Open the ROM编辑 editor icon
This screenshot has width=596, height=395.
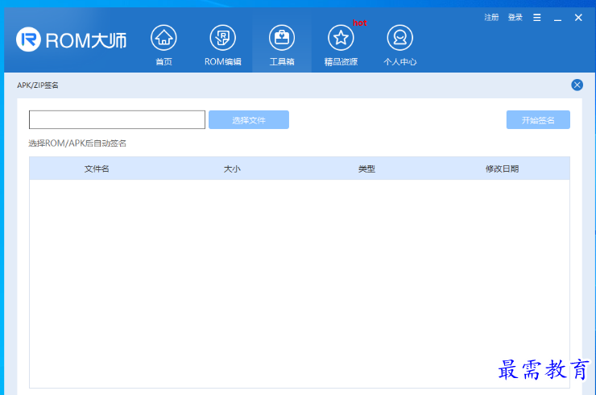pyautogui.click(x=223, y=38)
